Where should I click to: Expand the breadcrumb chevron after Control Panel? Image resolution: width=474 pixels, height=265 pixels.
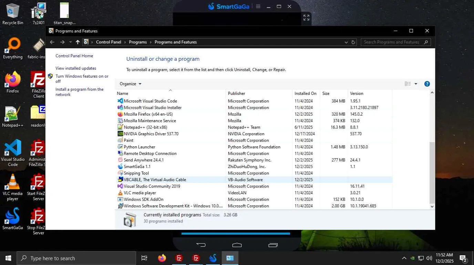125,42
